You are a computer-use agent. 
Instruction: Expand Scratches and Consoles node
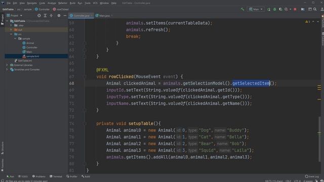pyautogui.click(x=7, y=70)
